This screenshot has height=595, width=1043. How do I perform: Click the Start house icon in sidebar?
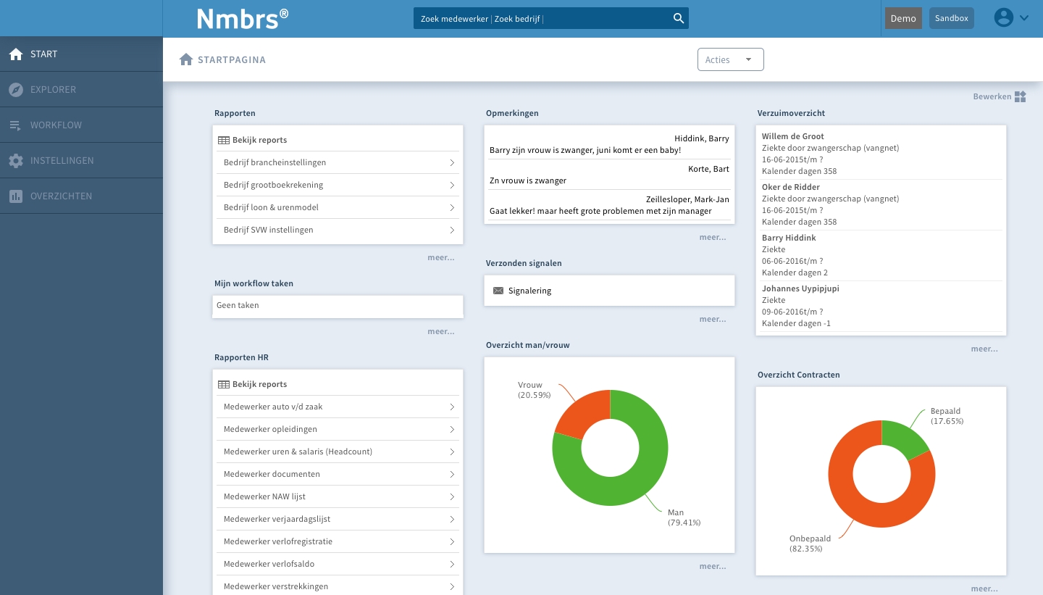(16, 54)
